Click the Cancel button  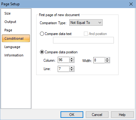[97, 115]
